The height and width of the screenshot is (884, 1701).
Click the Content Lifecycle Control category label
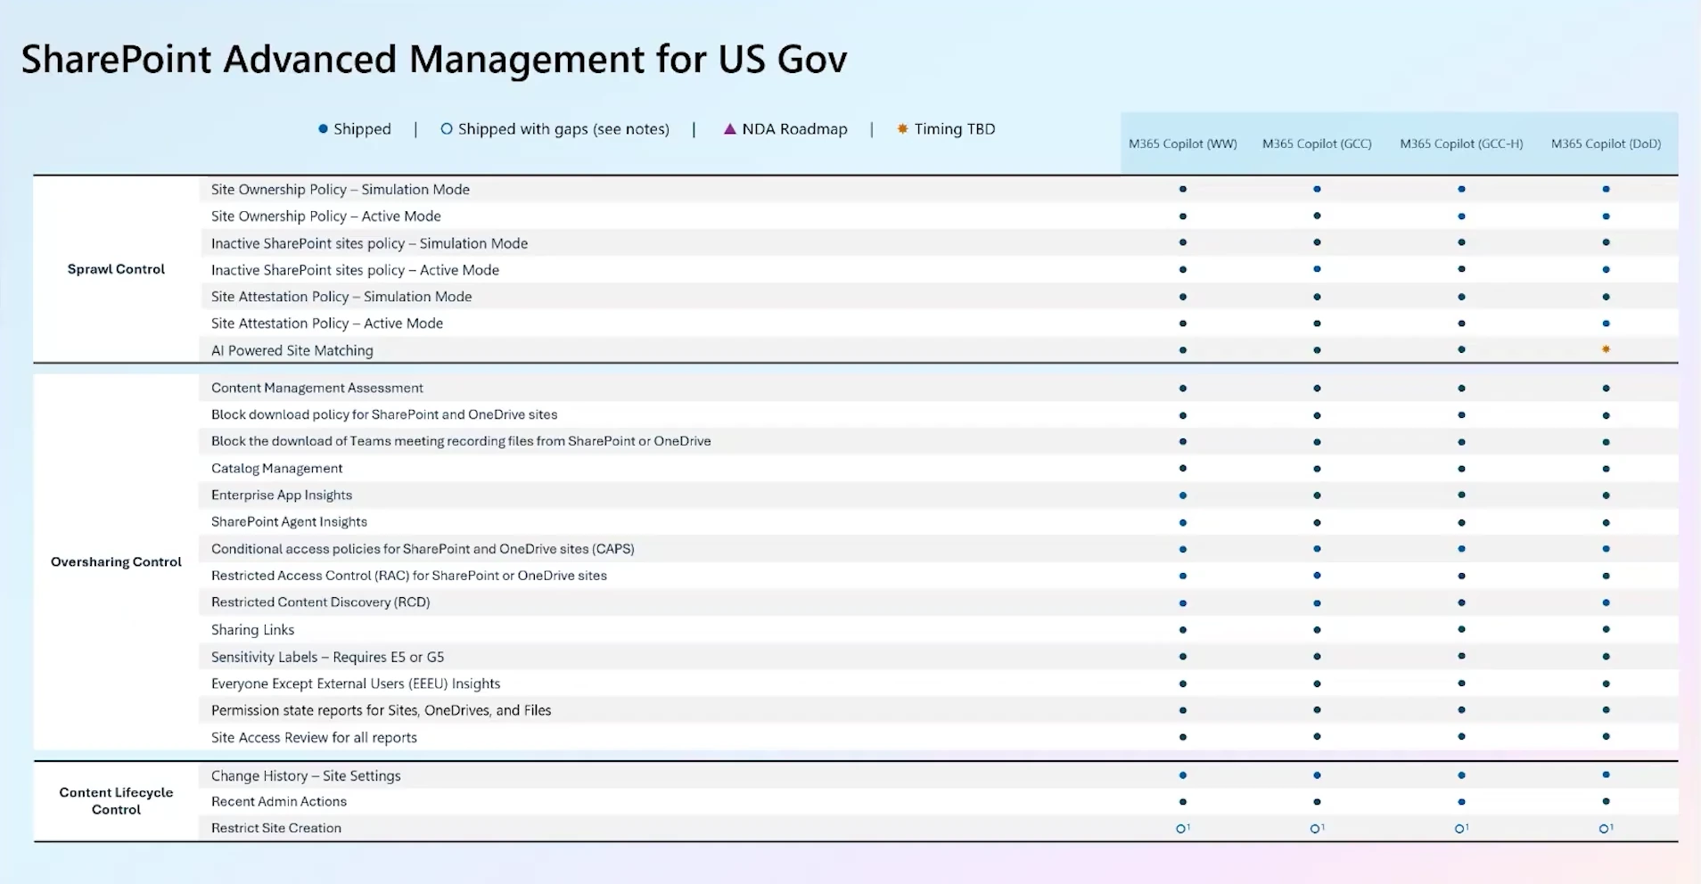tap(116, 801)
